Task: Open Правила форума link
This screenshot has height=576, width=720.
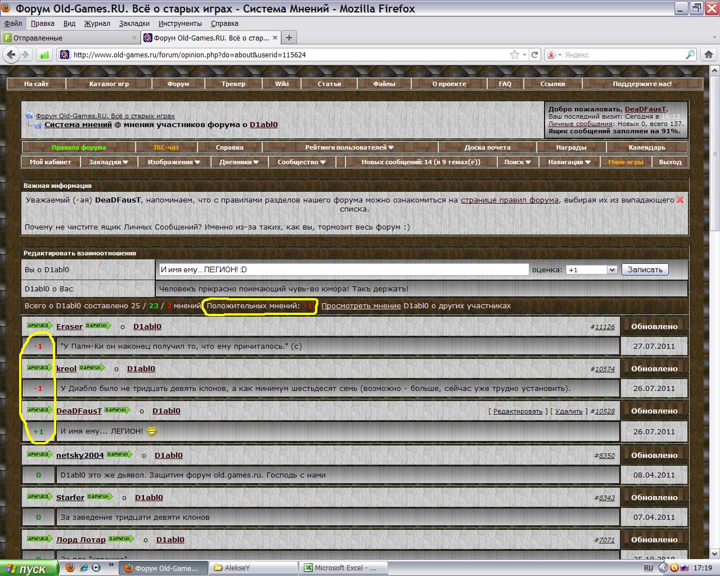Action: 79,147
